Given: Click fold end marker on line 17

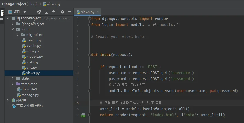Looking at the screenshot, I should (x=89, y=115).
